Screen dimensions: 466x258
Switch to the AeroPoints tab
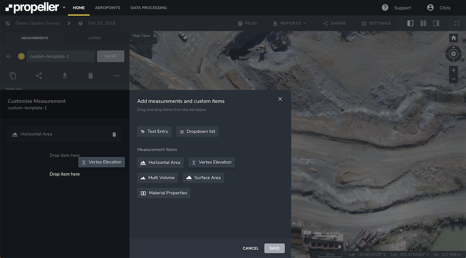[108, 8]
